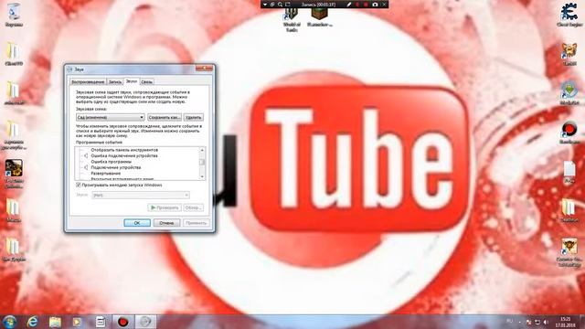Viewport: 585px width, 329px height.
Task: Click scroll down arrow of events list
Action: point(202,176)
